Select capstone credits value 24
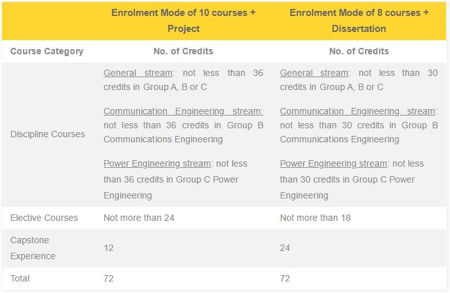The height and width of the screenshot is (293, 450). [x=284, y=248]
